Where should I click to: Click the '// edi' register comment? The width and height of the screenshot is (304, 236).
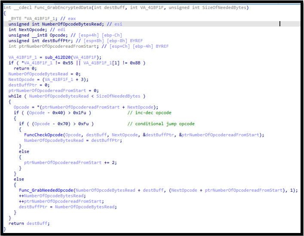pos(58,30)
